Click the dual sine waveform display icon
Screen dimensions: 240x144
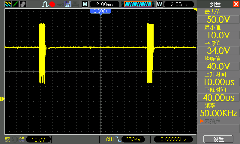8,4
